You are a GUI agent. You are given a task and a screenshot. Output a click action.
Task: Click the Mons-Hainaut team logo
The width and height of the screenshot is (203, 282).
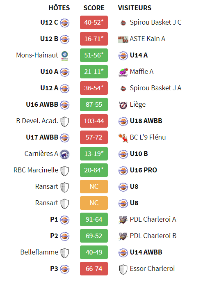pos(65,56)
